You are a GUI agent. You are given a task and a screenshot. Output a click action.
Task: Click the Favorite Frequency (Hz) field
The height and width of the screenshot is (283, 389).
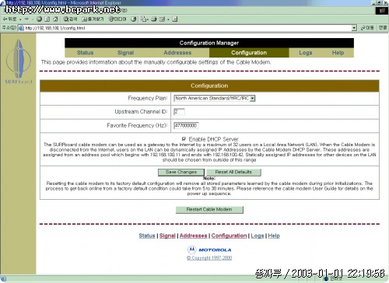coord(186,125)
